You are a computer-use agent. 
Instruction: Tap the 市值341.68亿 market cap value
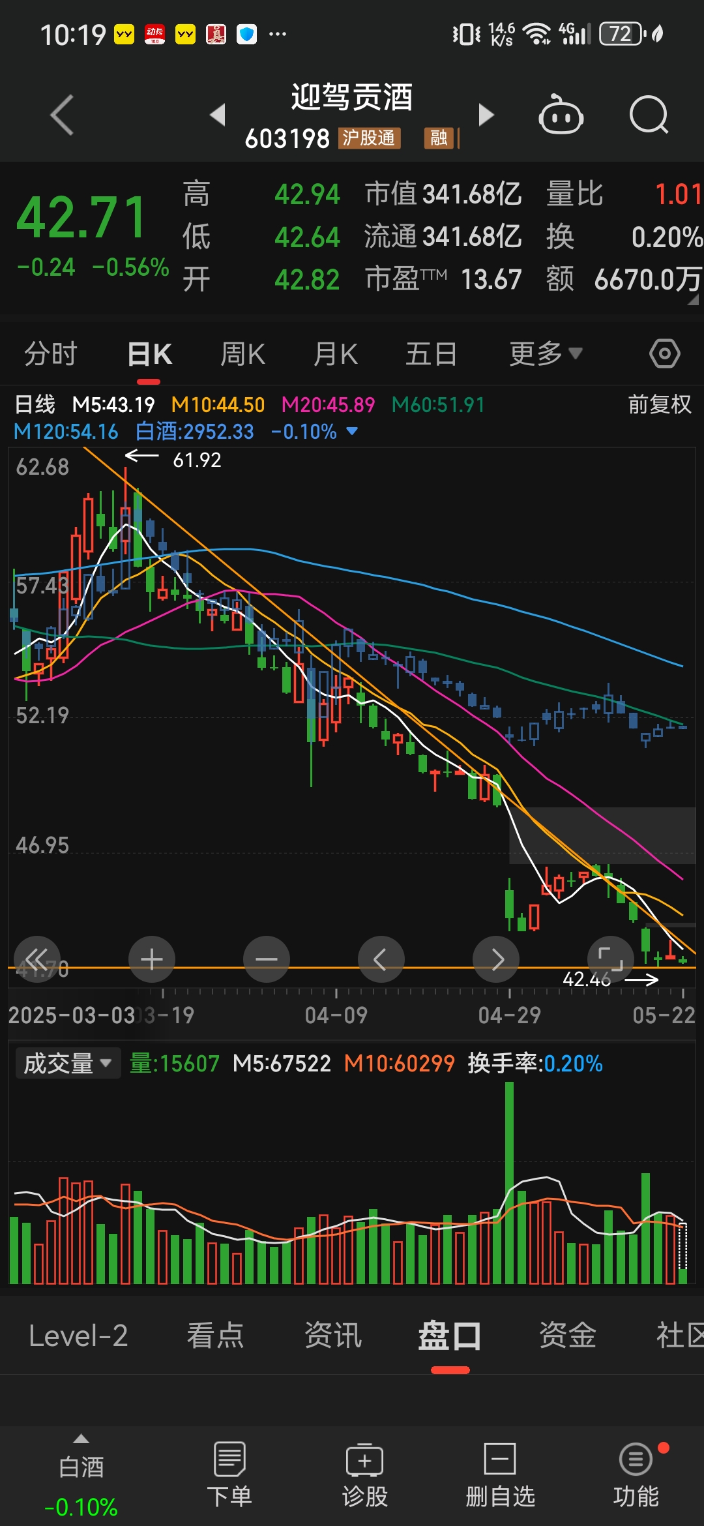tap(443, 194)
